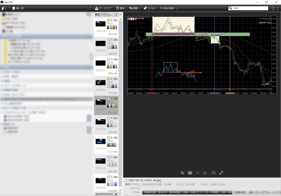
Task: Click the FenrirFS title bar app icon
Action: [2, 2]
